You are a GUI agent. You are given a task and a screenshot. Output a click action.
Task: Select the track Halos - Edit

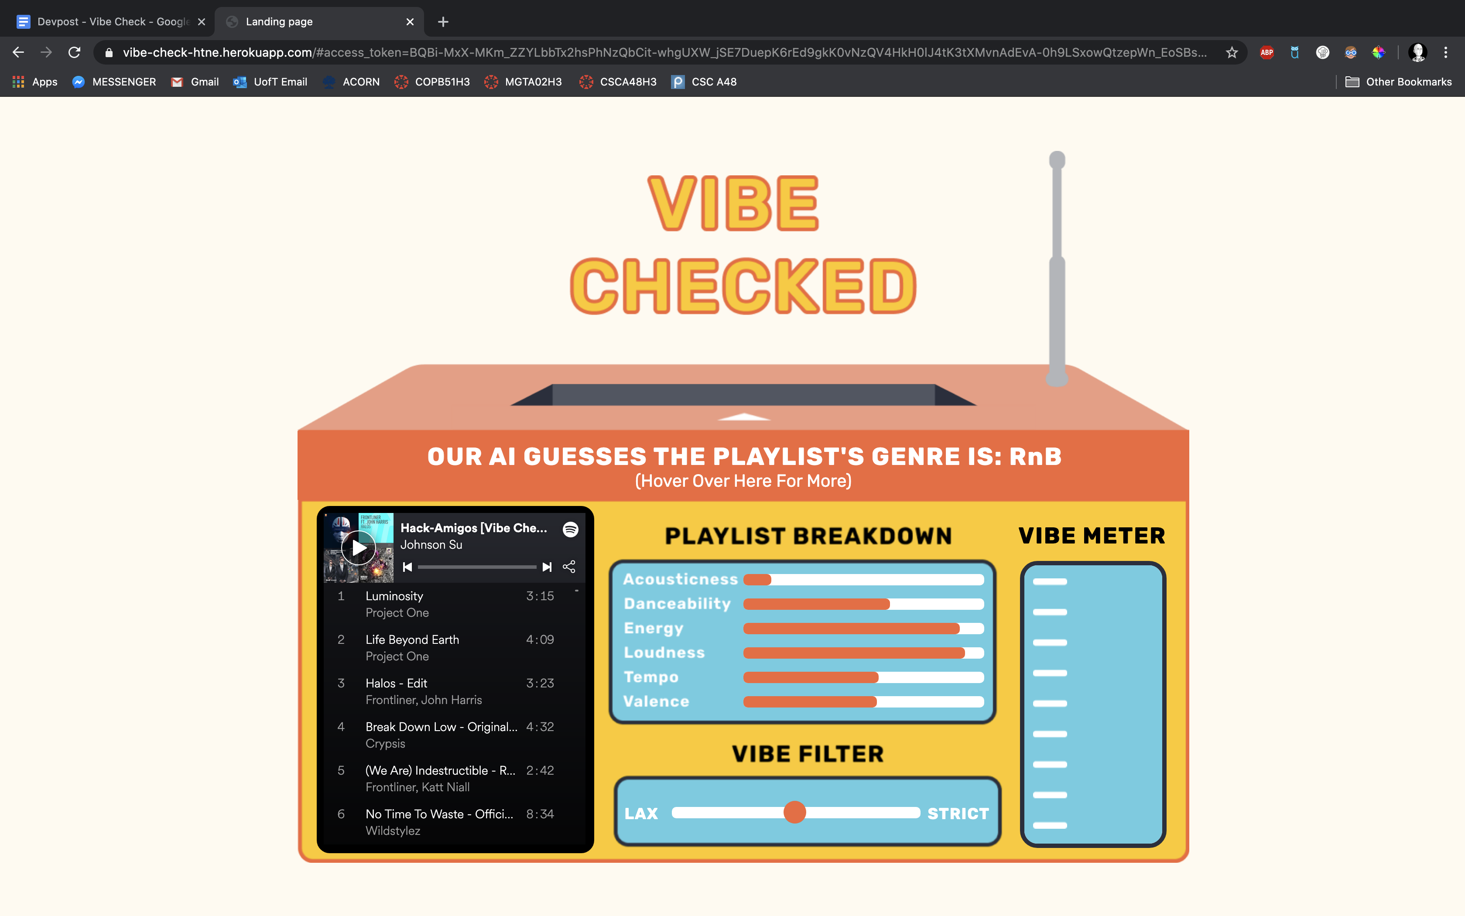tap(396, 684)
